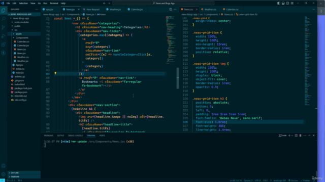Open the Manage gear in activity bar
The height and width of the screenshot is (182, 325).
coord(4,174)
